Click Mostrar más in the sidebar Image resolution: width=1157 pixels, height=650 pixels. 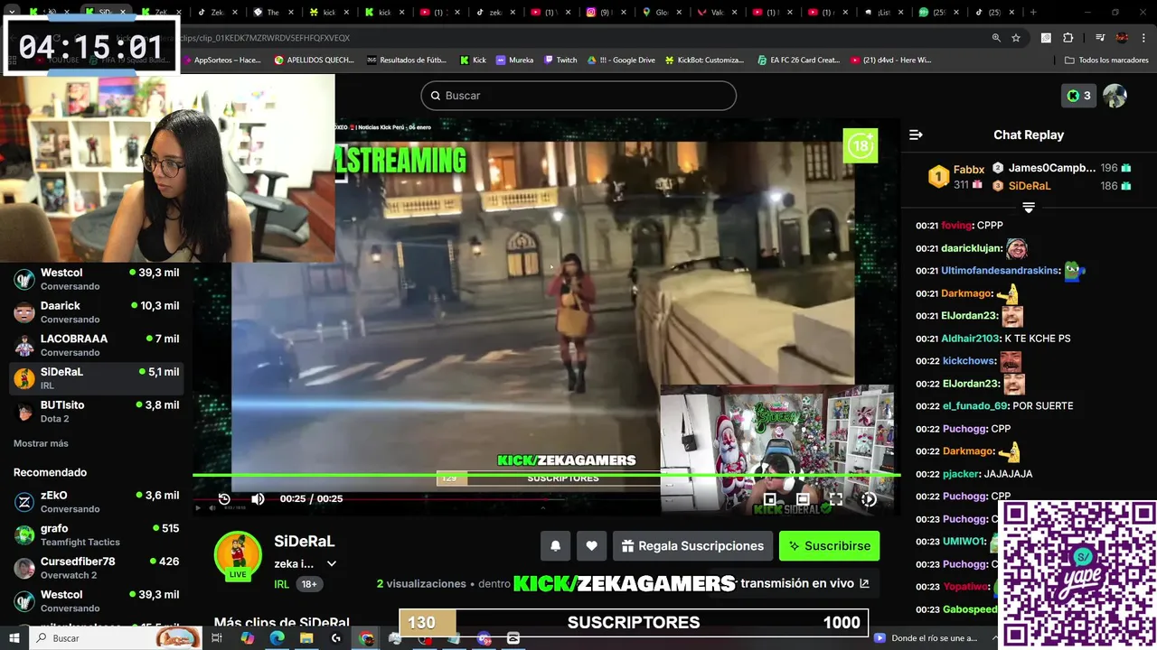pyautogui.click(x=41, y=443)
